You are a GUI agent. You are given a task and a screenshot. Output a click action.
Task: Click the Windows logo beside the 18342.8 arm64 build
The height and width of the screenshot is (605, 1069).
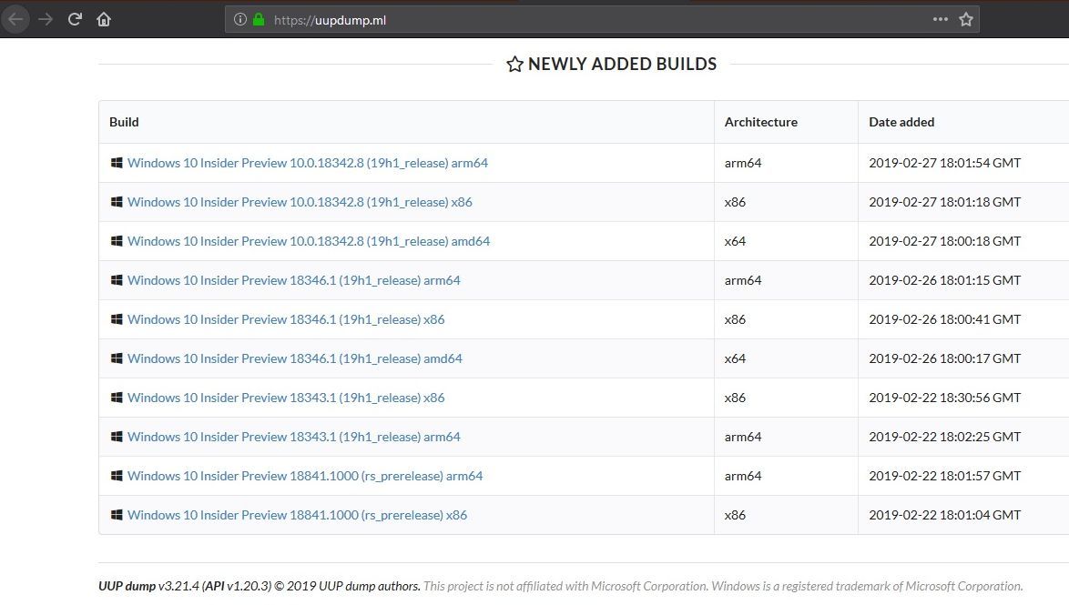(x=117, y=163)
